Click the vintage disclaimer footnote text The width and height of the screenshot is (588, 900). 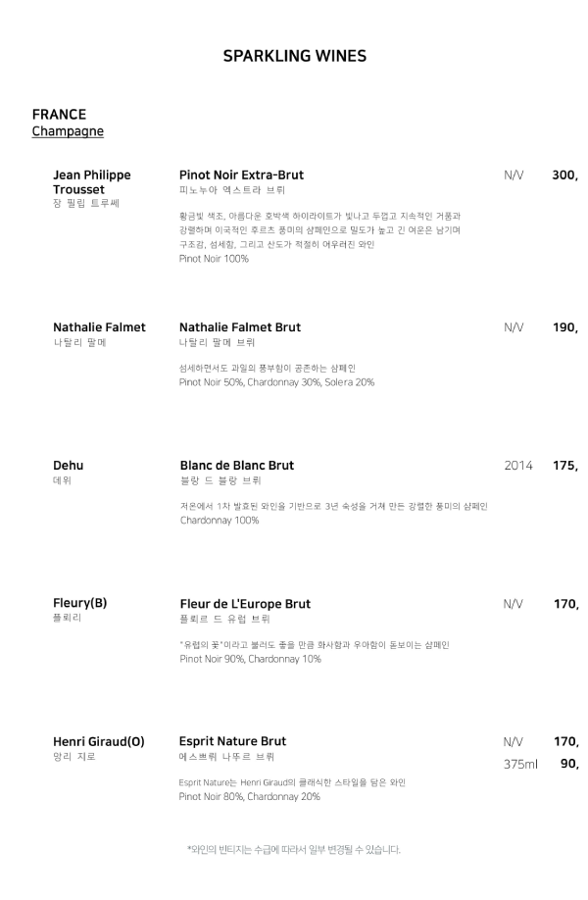click(x=294, y=849)
